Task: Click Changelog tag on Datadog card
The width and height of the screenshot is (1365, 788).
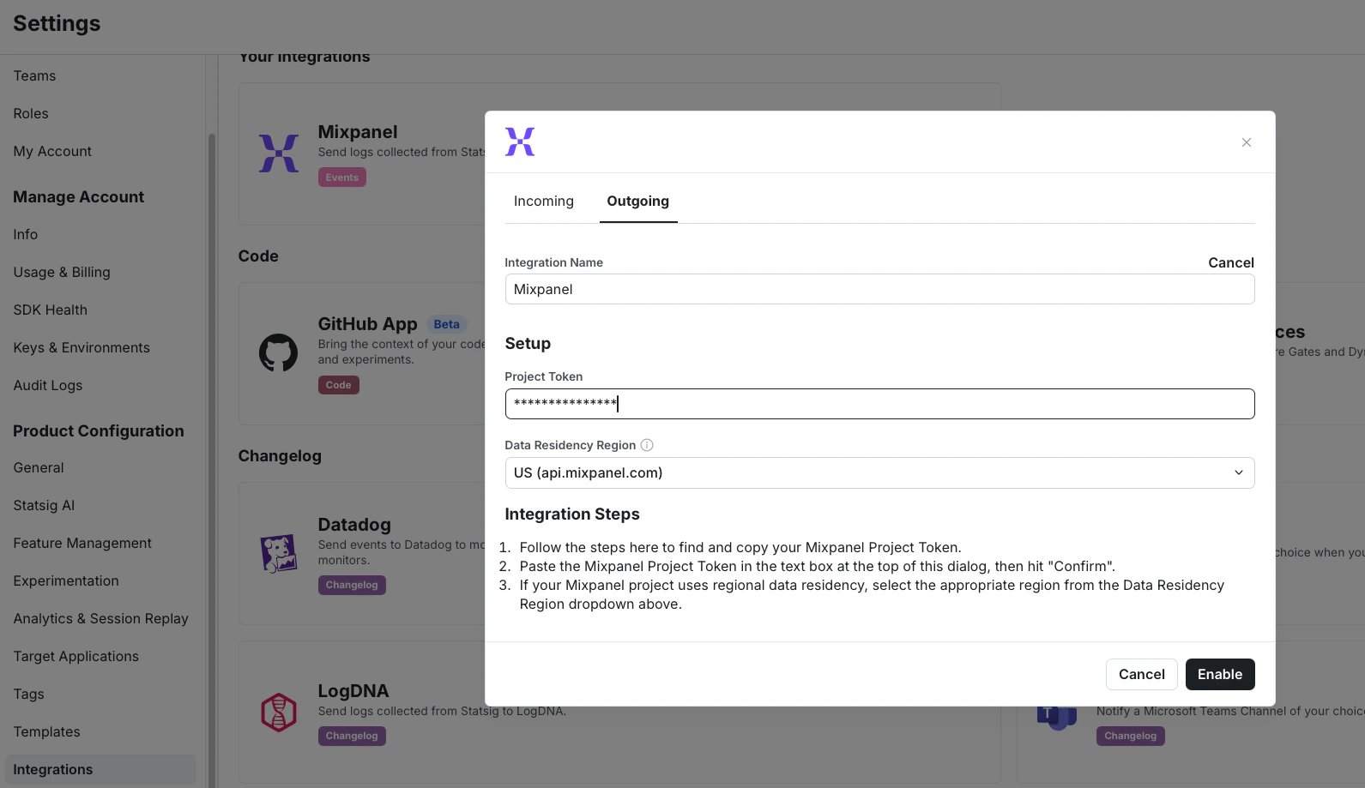Action: point(352,585)
